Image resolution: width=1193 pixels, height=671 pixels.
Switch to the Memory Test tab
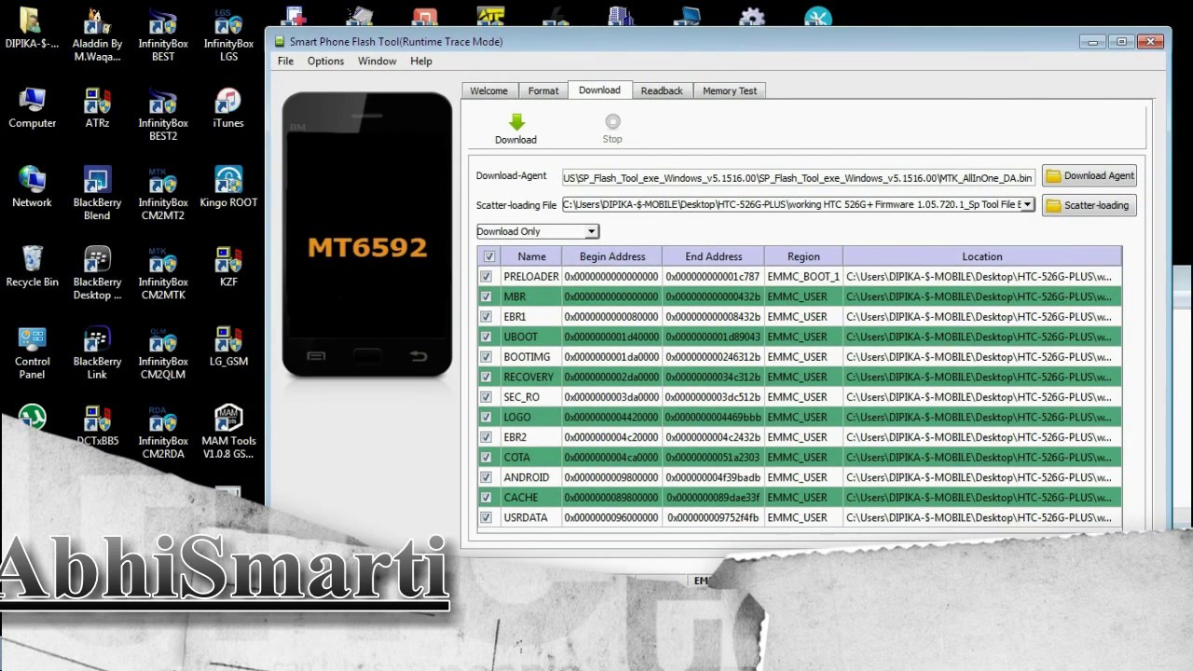730,91
